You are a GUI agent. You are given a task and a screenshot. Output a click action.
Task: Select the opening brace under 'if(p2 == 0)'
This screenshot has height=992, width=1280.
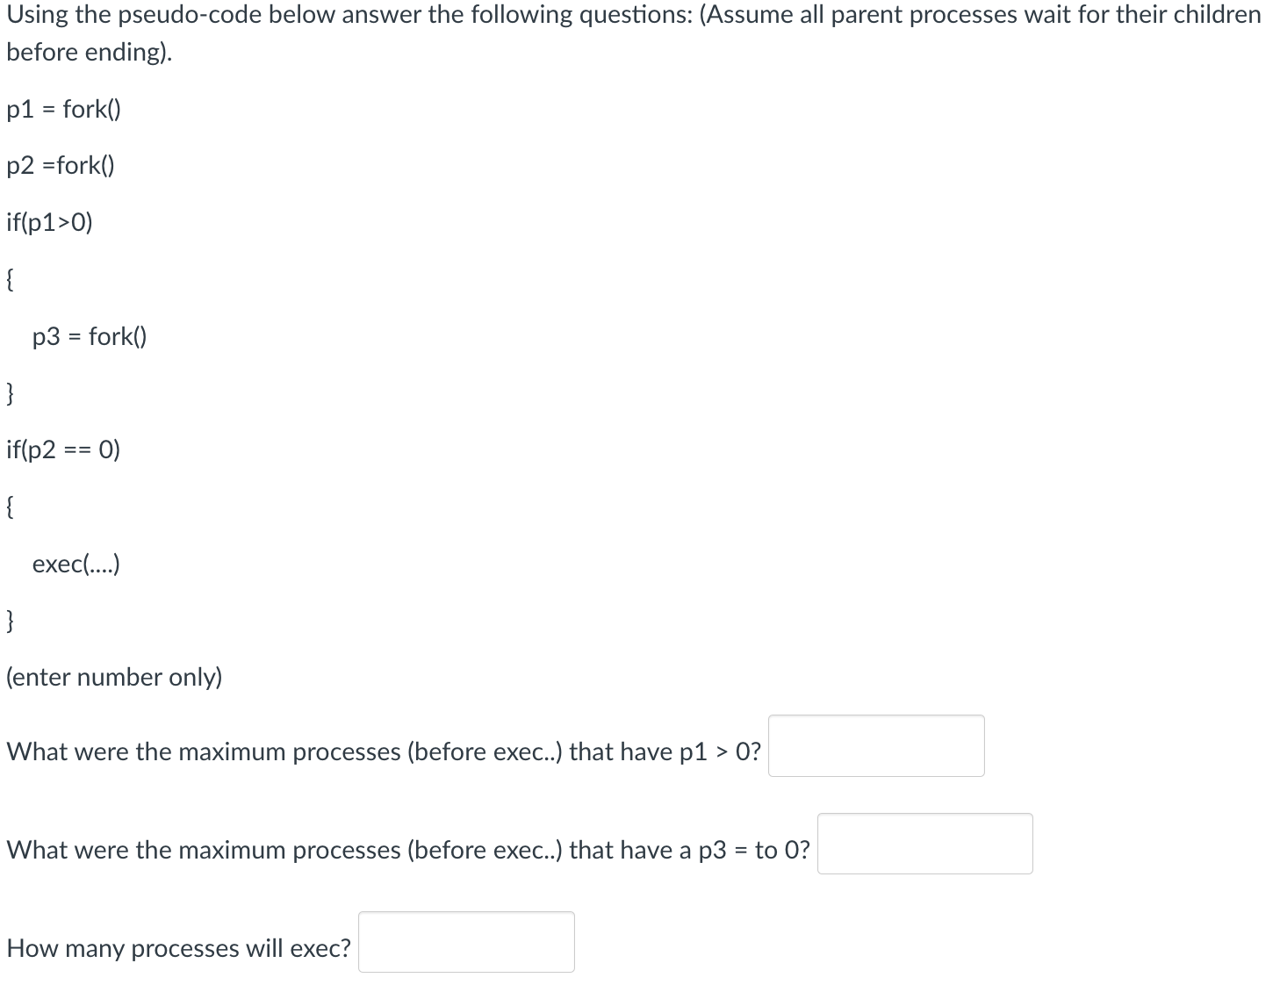tap(9, 507)
